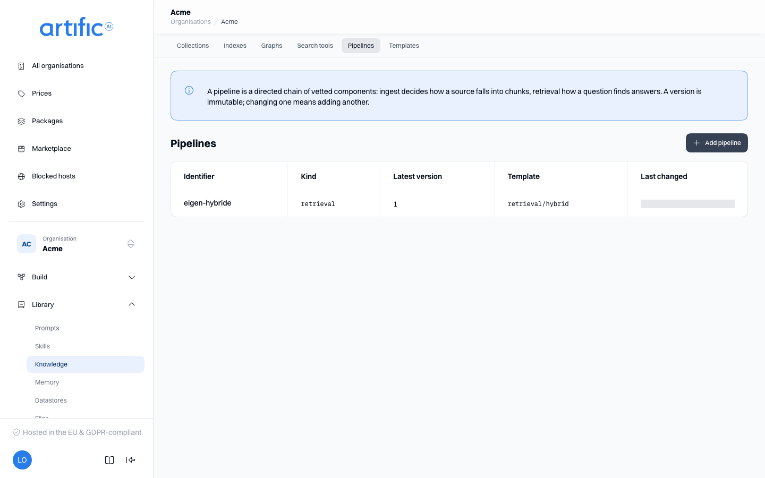Go to Prices page
The height and width of the screenshot is (478, 765).
tap(76, 93)
